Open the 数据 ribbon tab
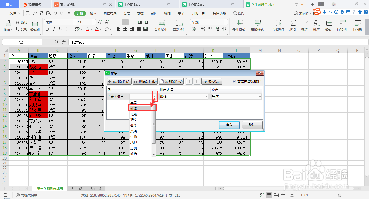The height and width of the screenshot is (199, 369). click(140, 13)
